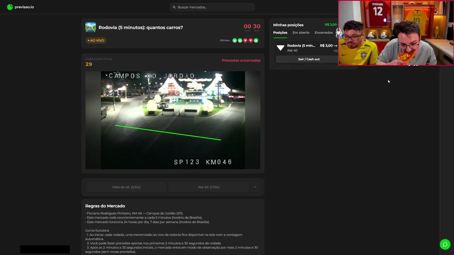Click the 'Últimos' label
The height and width of the screenshot is (255, 454).
pos(225,40)
